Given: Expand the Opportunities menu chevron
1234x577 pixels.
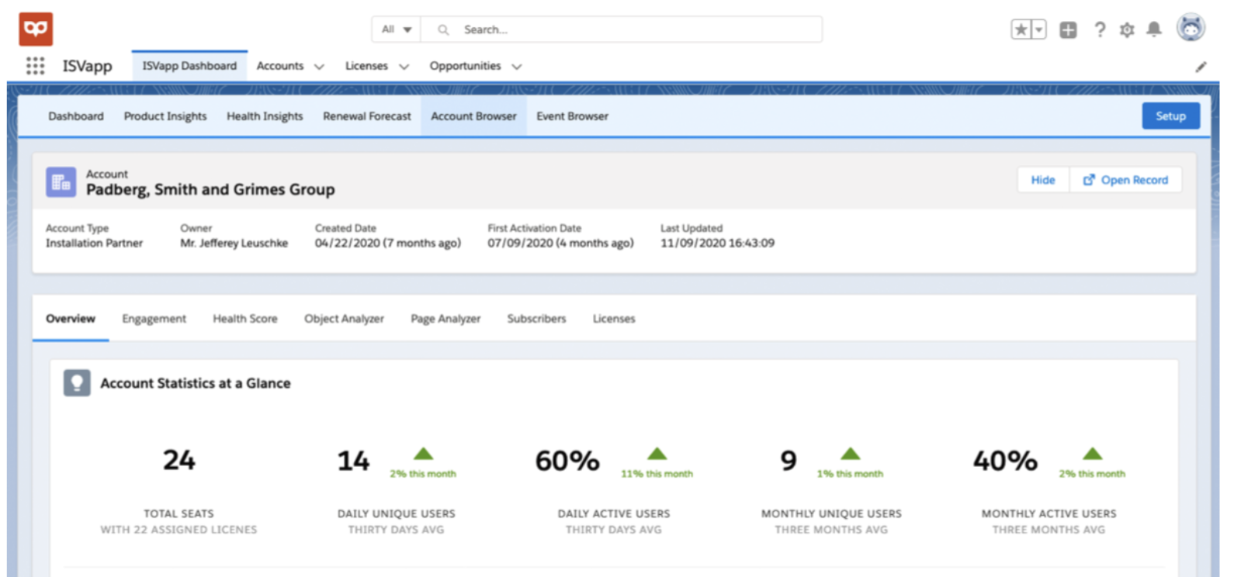Looking at the screenshot, I should click(517, 67).
